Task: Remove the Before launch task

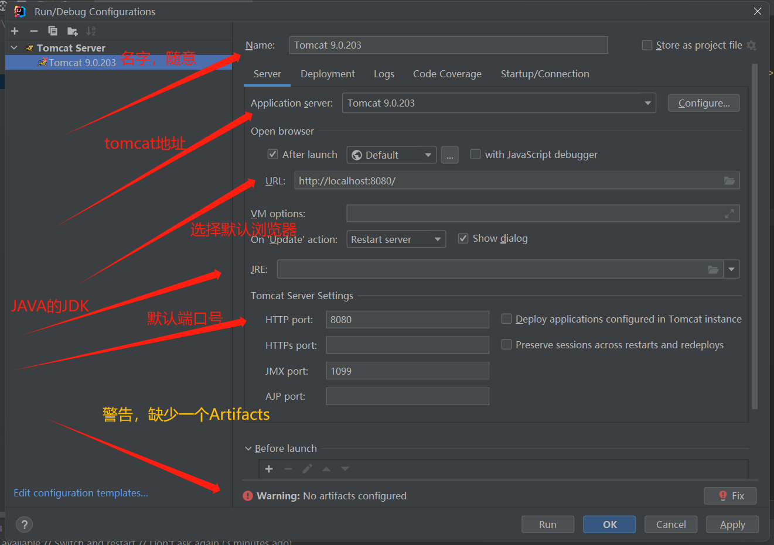Action: 288,469
